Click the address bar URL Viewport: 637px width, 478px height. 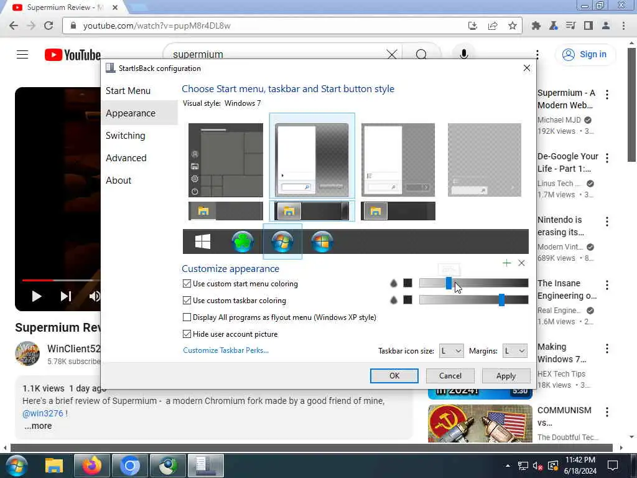156,26
